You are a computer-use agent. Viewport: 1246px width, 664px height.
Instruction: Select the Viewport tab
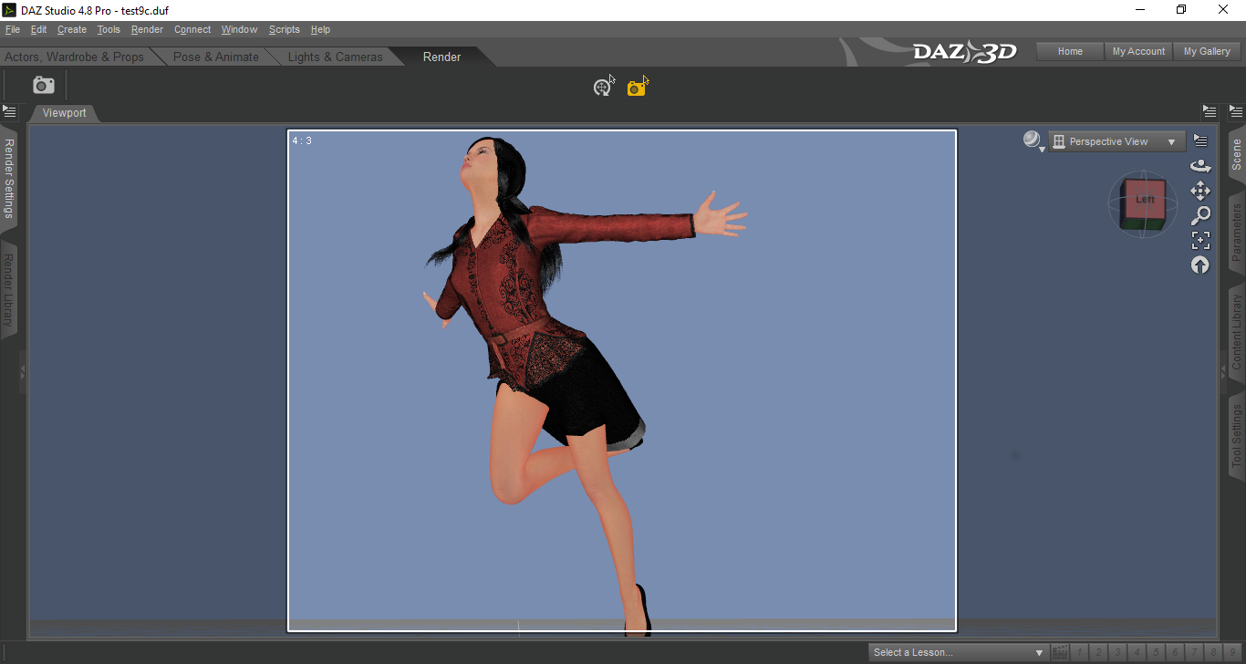(64, 113)
